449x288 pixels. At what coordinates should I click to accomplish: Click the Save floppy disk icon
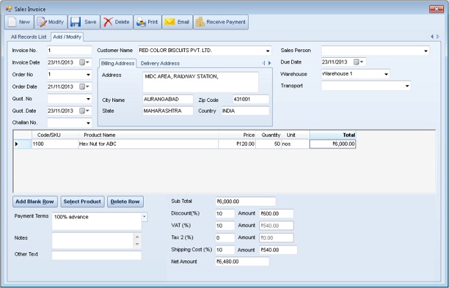point(75,22)
